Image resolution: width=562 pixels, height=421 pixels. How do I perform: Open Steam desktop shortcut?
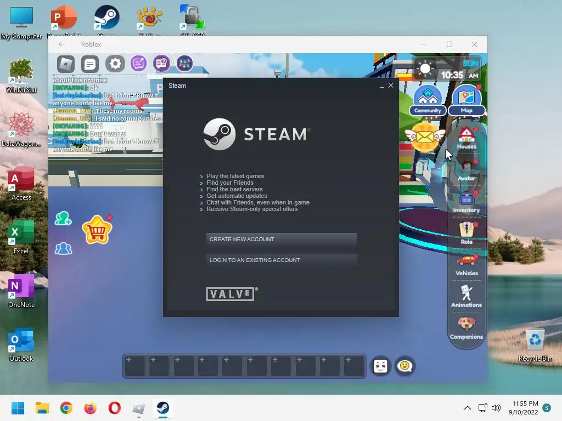click(x=106, y=20)
